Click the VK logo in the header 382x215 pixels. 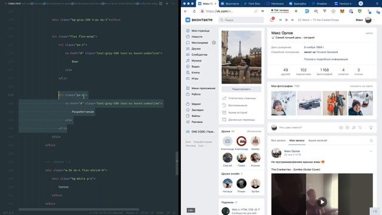tap(199, 20)
